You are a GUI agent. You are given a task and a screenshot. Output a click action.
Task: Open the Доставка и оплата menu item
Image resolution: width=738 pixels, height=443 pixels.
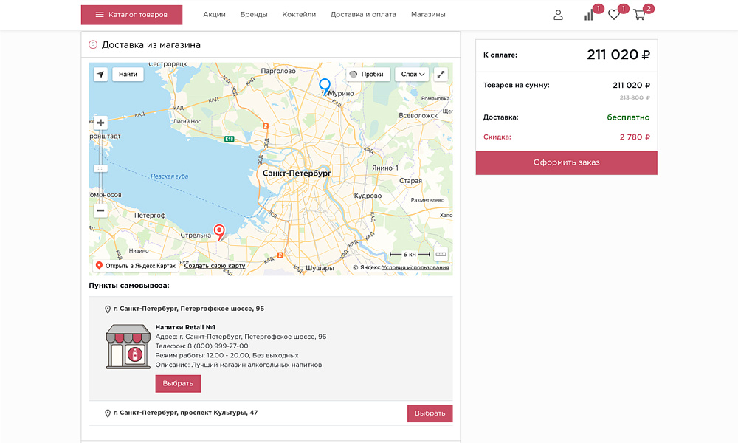pos(365,13)
